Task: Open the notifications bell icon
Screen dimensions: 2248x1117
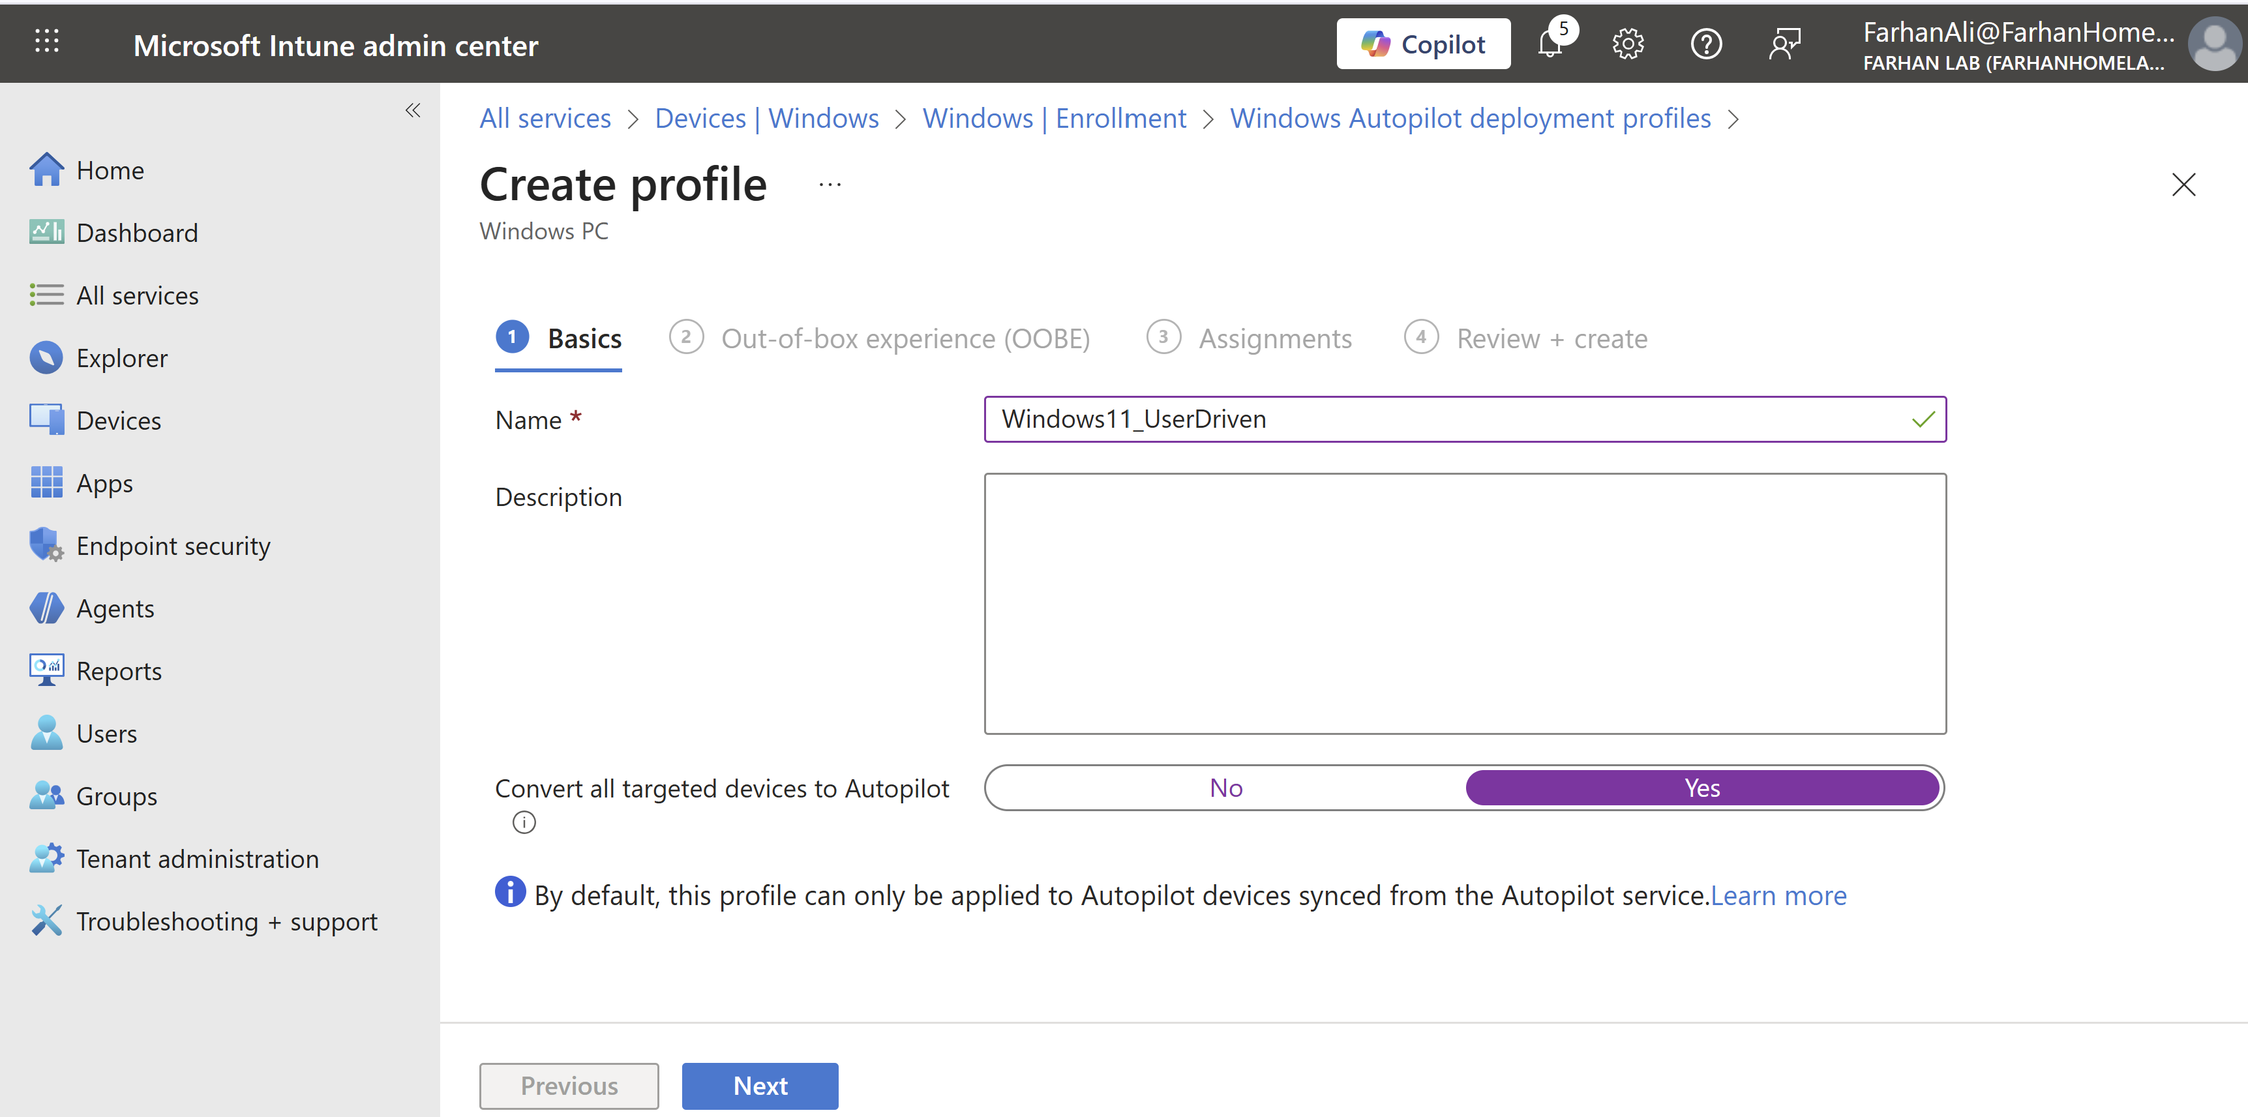Action: (x=1550, y=44)
